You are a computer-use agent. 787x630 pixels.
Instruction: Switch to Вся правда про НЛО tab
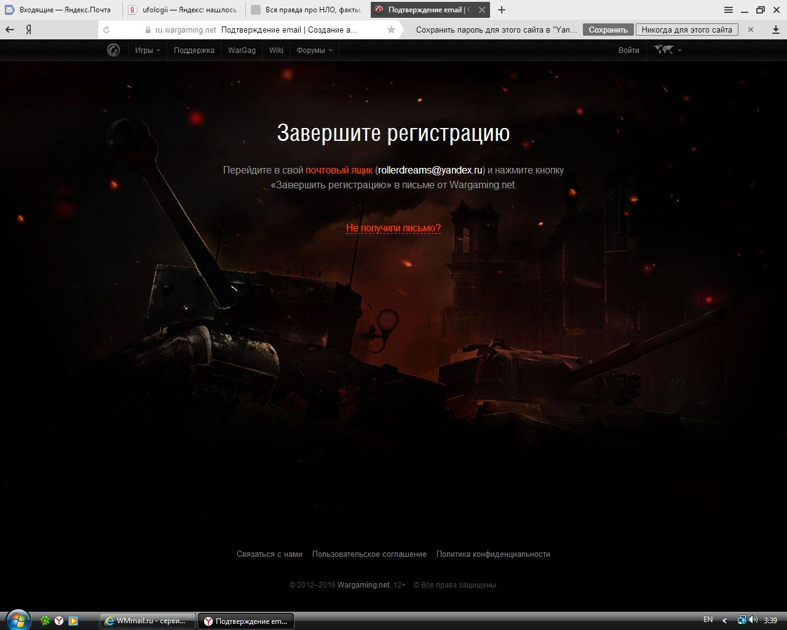coord(307,10)
